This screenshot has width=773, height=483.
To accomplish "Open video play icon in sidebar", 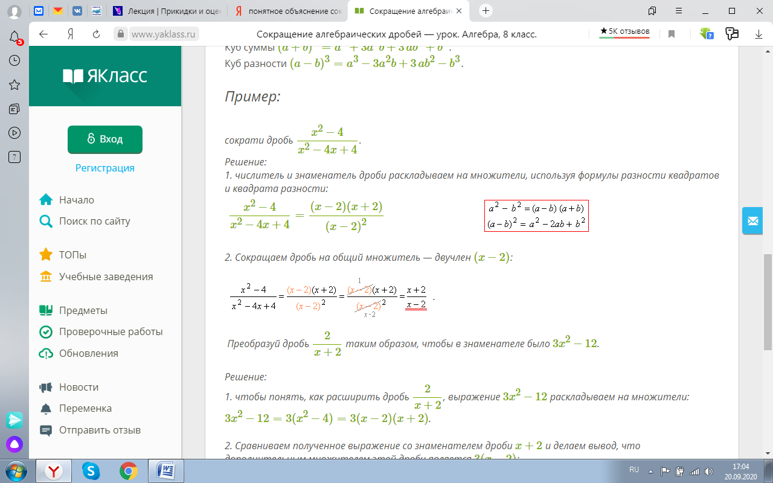I will point(15,133).
